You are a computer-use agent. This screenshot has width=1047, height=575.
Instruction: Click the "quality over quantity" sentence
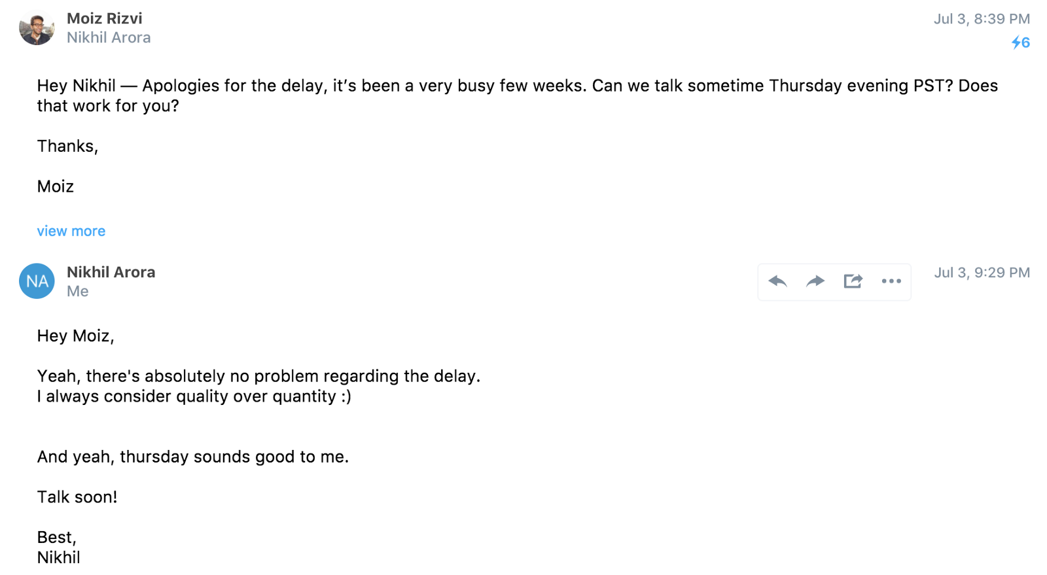[x=194, y=396]
